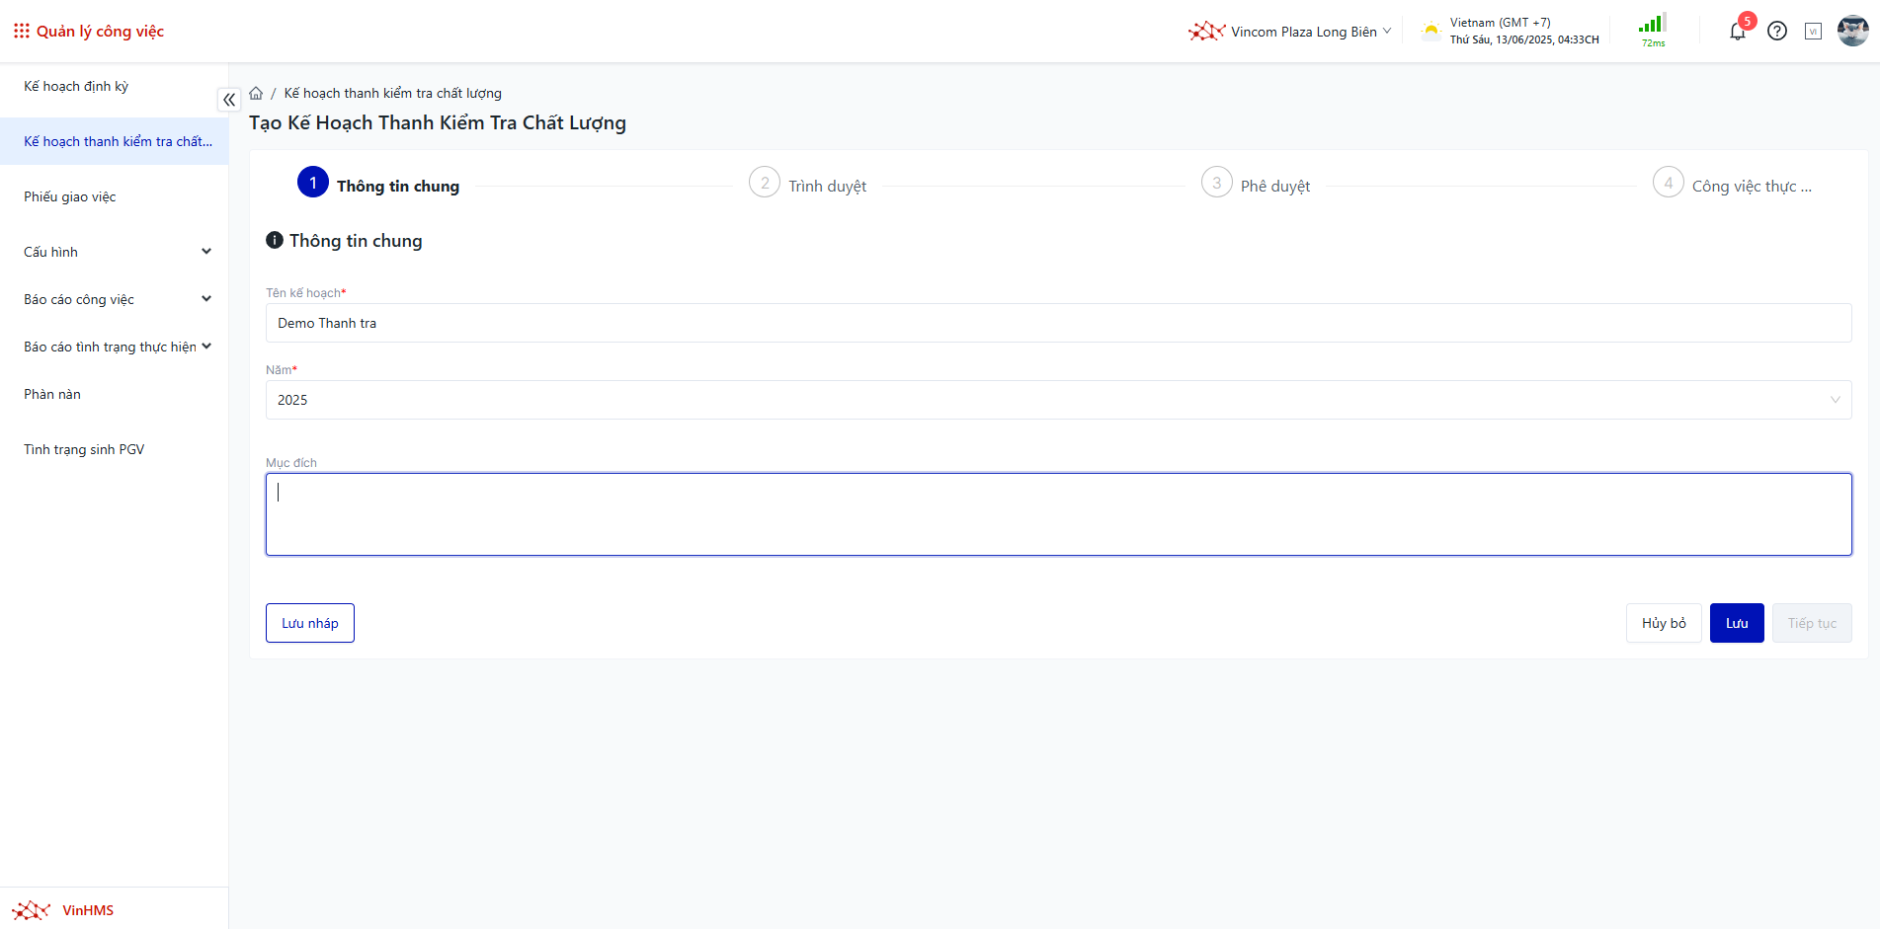Open the app grid launcher icon
This screenshot has height=929, width=1880.
(21, 32)
